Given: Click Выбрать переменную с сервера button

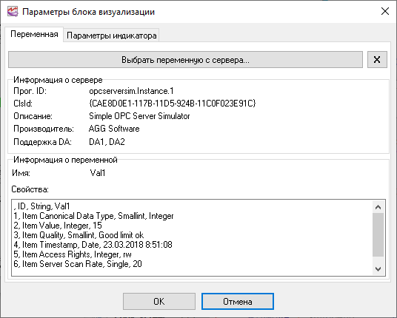Looking at the screenshot, I should [185, 60].
